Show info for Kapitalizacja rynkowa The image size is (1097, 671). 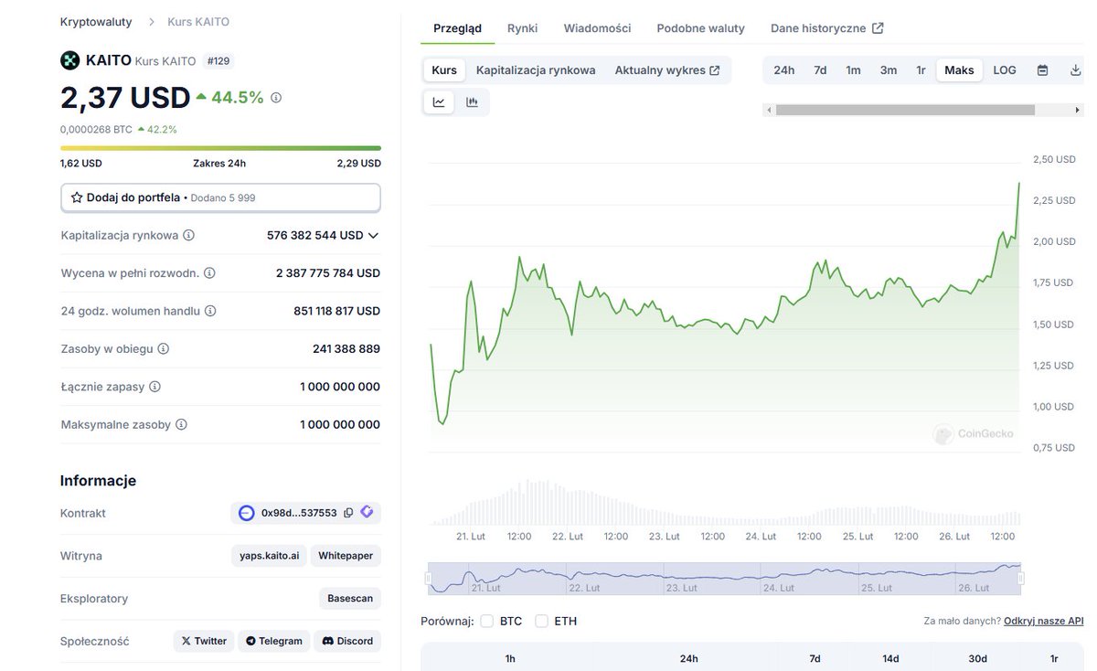tap(188, 235)
